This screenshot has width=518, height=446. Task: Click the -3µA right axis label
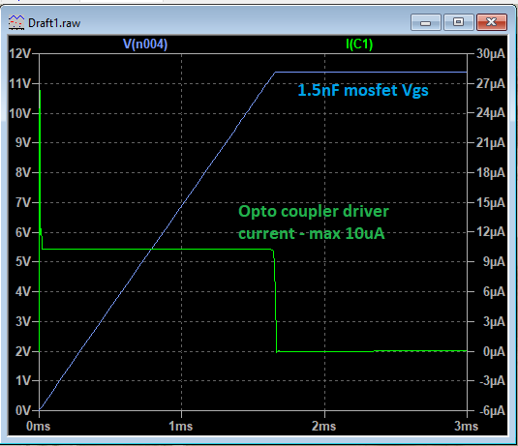[x=492, y=381]
